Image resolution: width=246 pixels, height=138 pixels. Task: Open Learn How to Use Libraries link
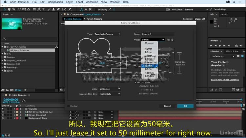click(225, 80)
